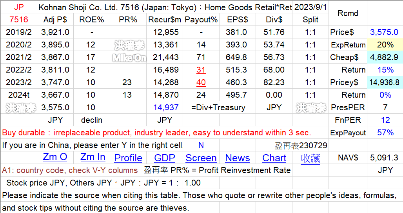
Task: Select the FnPER value 12
Action: [385, 120]
